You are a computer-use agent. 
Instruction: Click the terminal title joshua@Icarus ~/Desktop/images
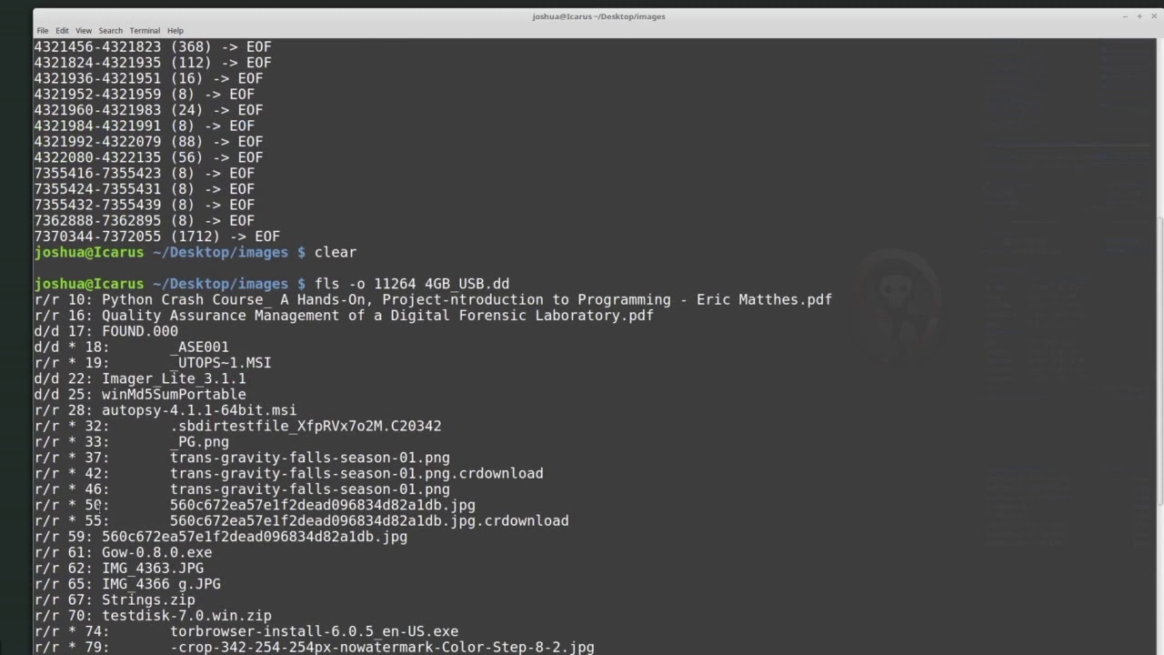point(598,16)
